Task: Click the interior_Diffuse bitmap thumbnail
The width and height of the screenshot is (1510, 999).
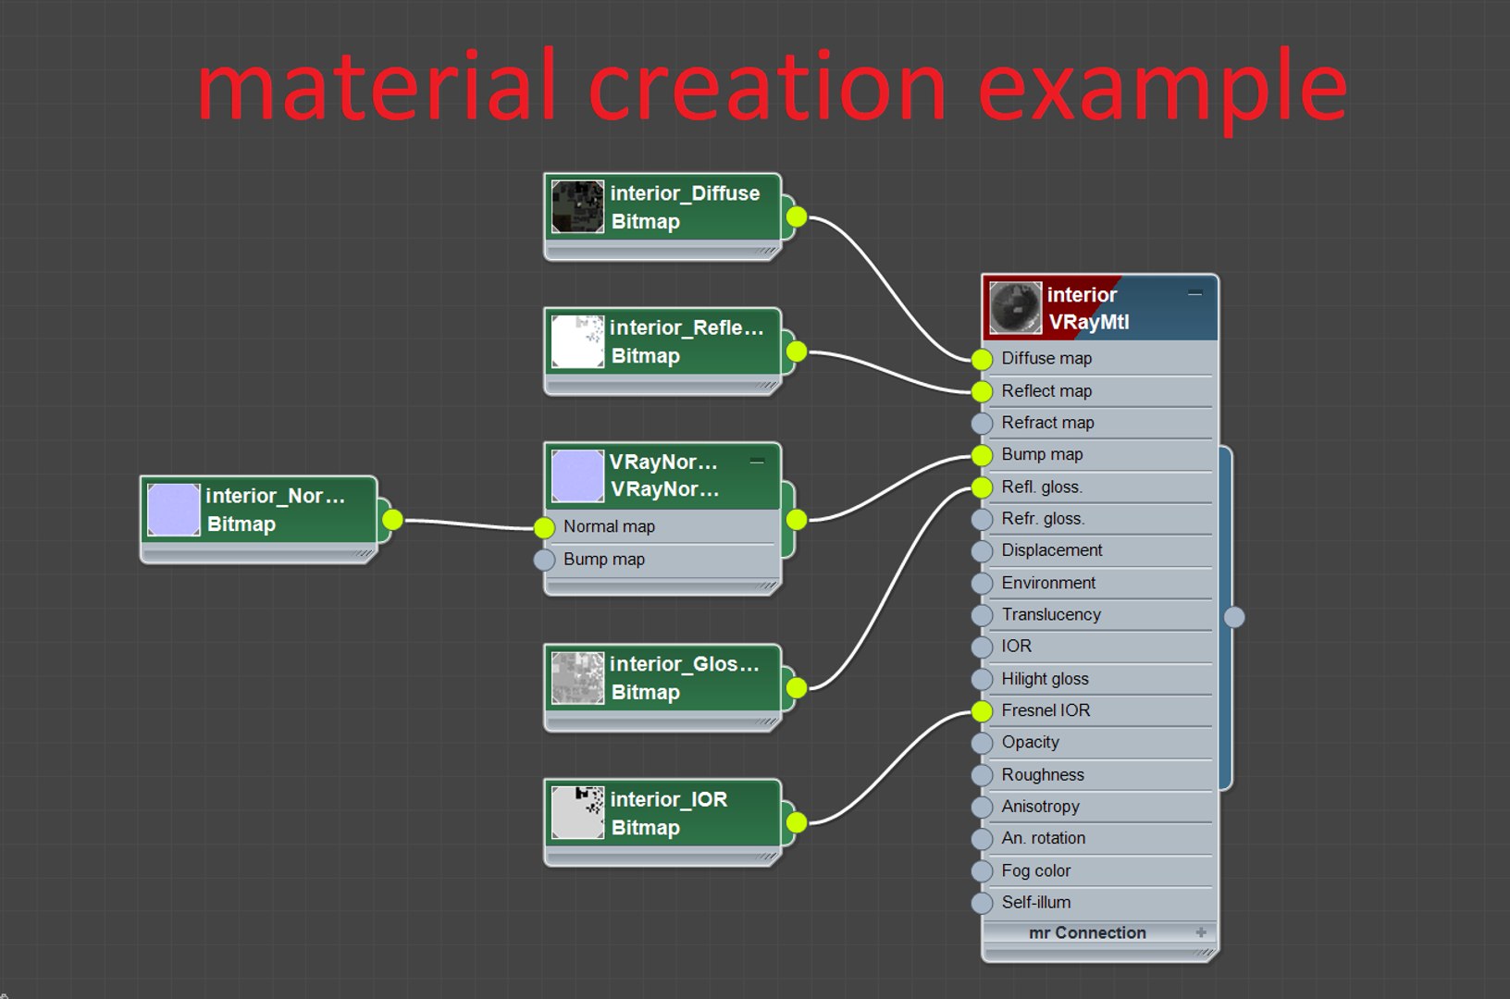Action: click(577, 206)
